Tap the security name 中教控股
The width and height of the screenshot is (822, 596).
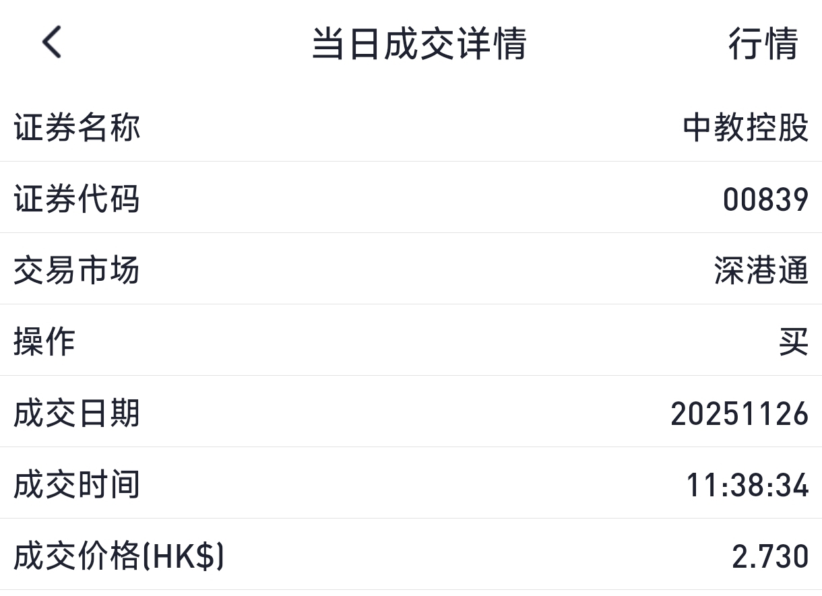(x=745, y=127)
